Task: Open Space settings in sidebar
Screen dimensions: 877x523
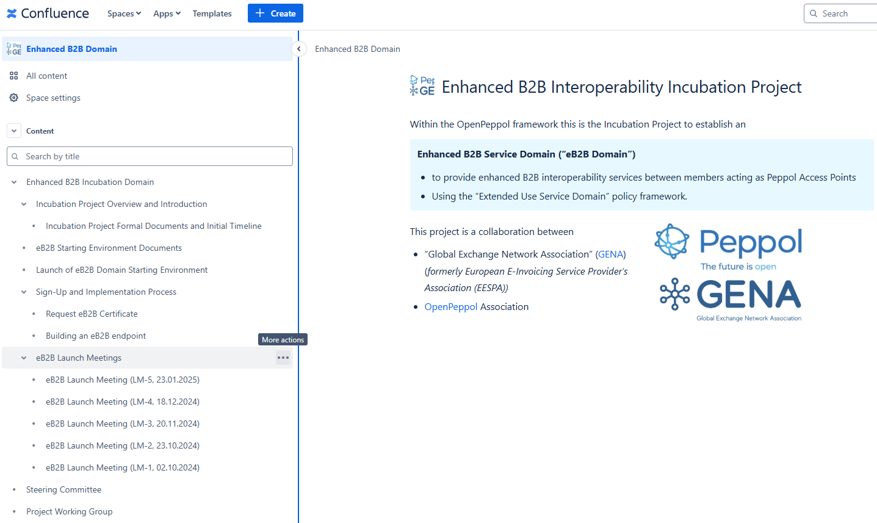Action: coord(53,98)
